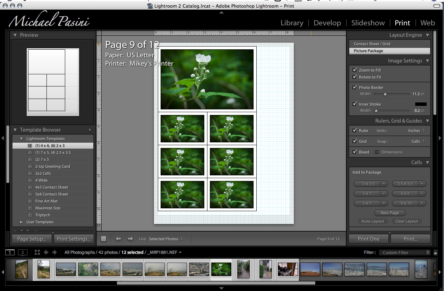444x291 pixels.
Task: Click the filmstrip back navigation arrow
Action: click(46, 252)
